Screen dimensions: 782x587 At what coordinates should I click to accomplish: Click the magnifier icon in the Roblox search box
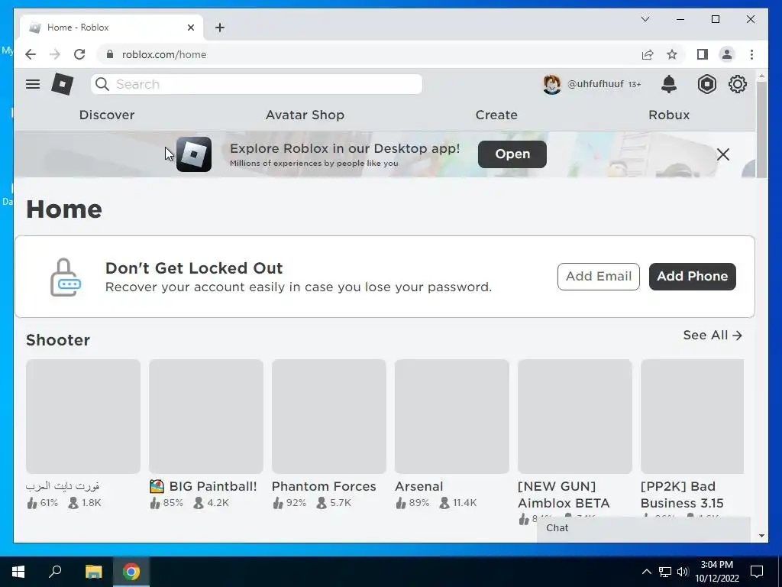tap(102, 84)
